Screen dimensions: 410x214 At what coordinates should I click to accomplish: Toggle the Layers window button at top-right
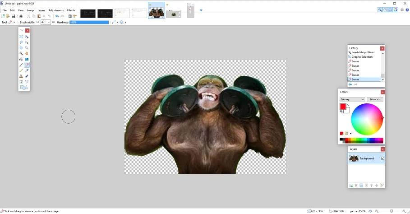[390, 10]
